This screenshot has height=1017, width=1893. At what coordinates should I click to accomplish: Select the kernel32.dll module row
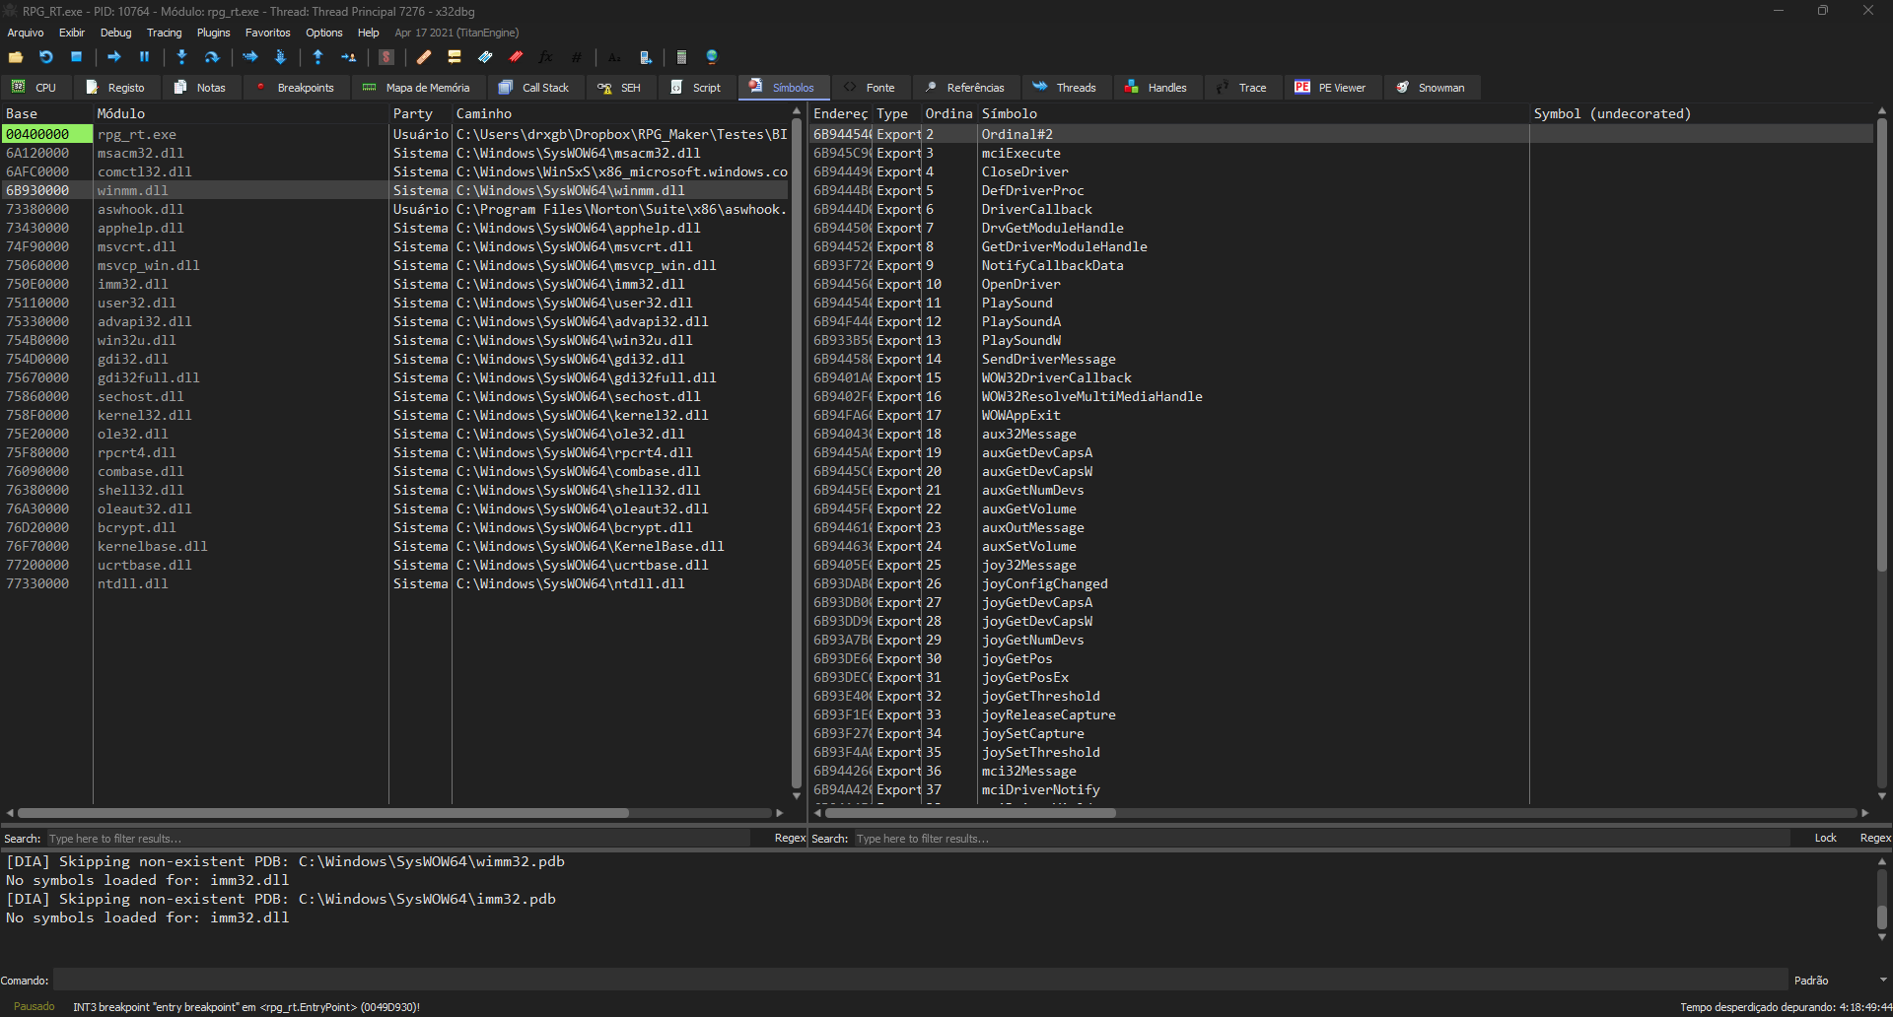pos(144,415)
